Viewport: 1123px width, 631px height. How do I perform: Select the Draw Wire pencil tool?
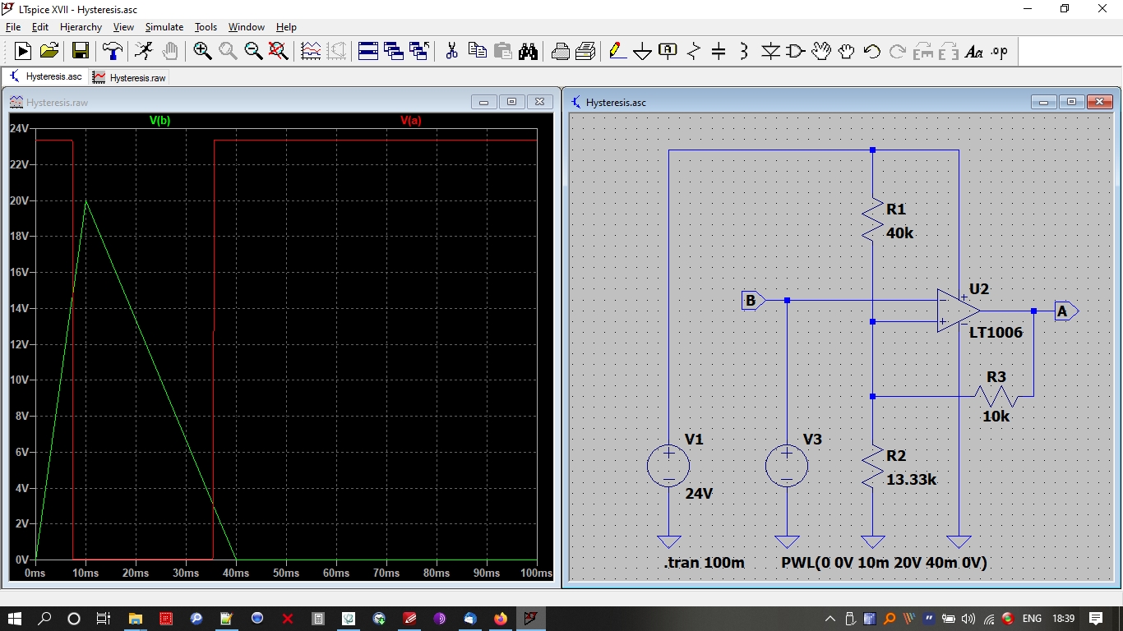(617, 51)
